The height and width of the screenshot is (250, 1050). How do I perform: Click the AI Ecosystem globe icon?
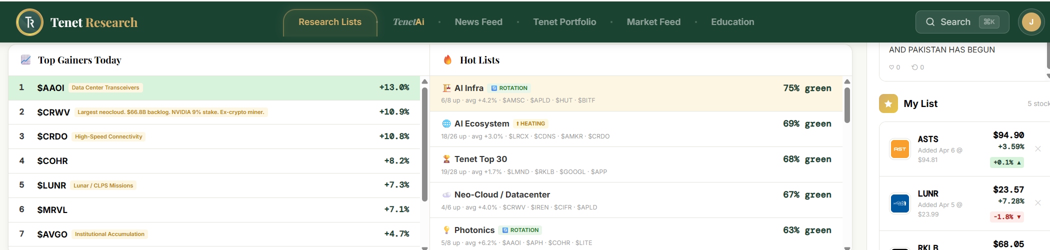(446, 123)
